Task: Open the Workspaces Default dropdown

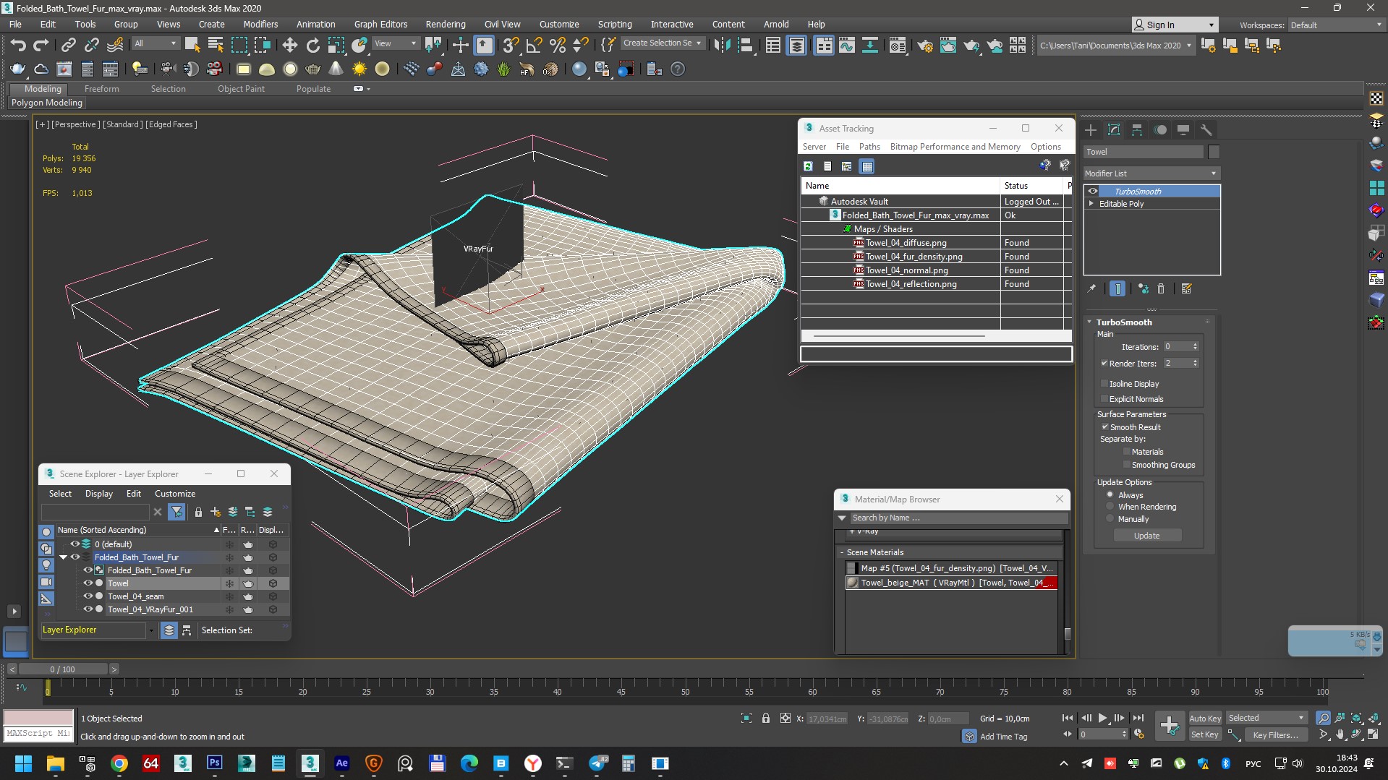Action: [x=1335, y=25]
